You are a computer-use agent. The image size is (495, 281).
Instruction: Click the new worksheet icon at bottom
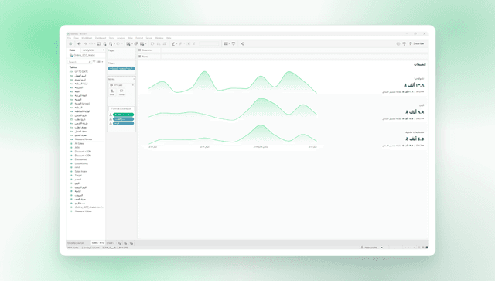pyautogui.click(x=119, y=243)
